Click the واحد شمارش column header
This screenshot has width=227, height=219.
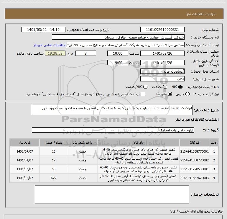(83, 143)
